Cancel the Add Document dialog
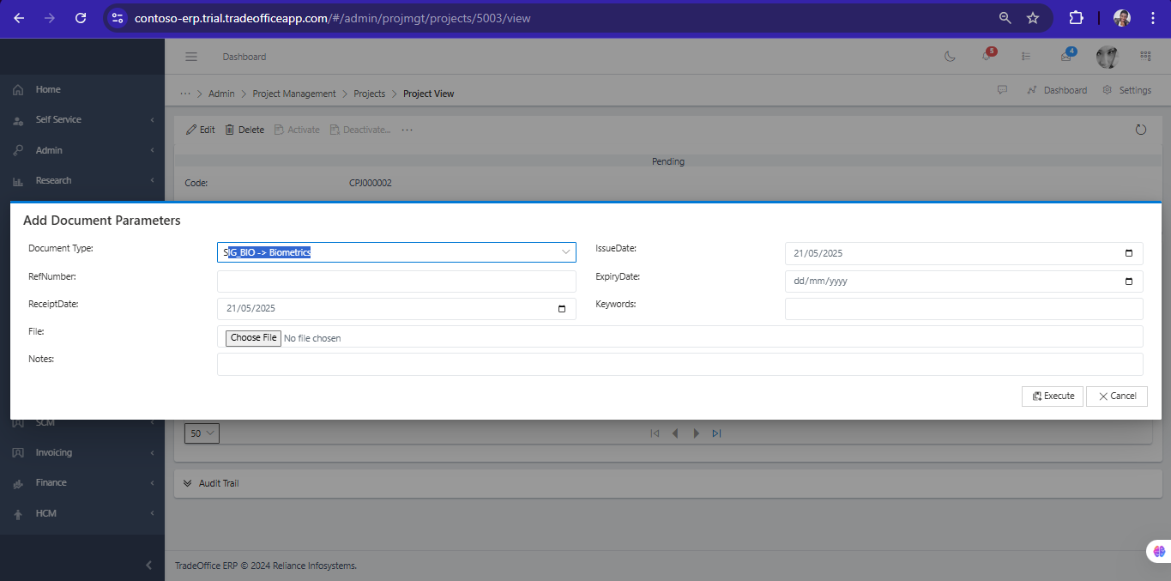Viewport: 1171px width, 581px height. click(1116, 396)
